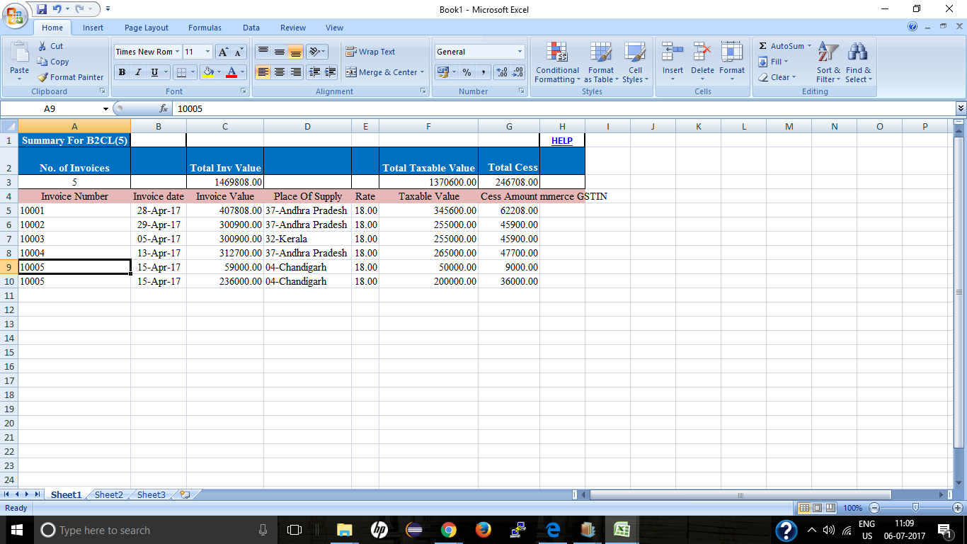Click the HELP hyperlink in cell H1
This screenshot has height=544, width=967.
[x=561, y=140]
